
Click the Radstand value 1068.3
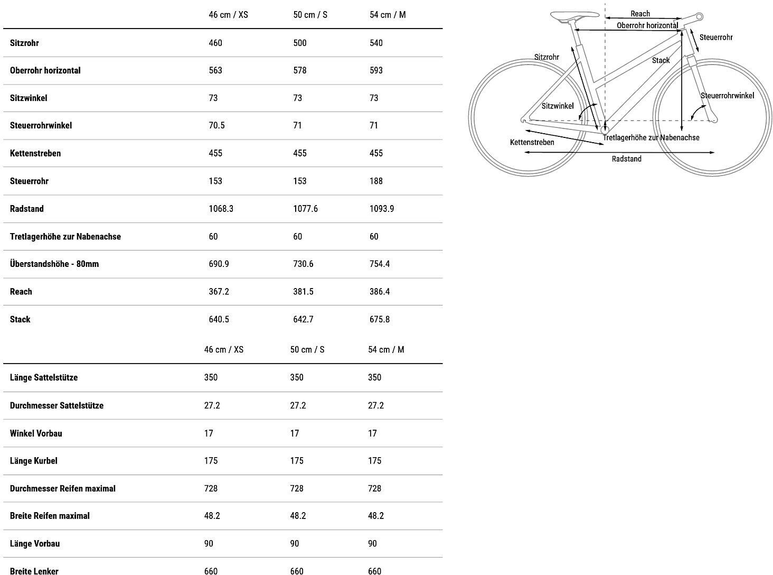(221, 209)
